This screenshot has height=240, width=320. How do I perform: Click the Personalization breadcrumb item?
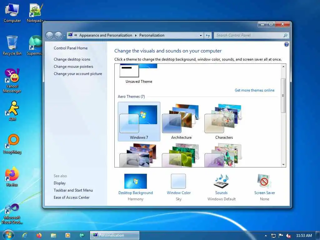pos(152,35)
